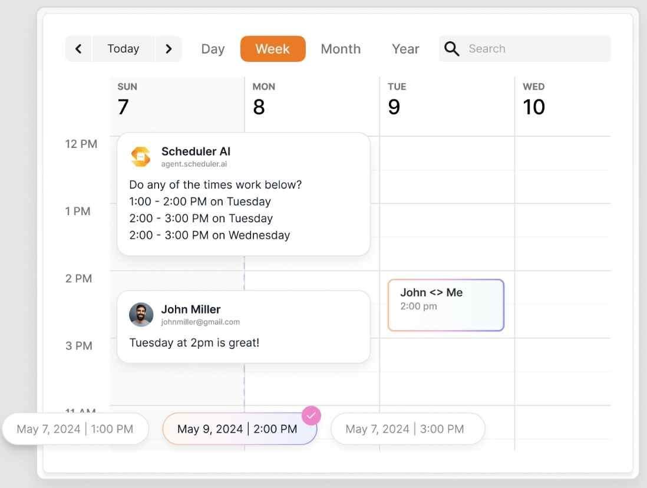Click John Miller's profile avatar
Image resolution: width=647 pixels, height=488 pixels.
[x=141, y=315]
